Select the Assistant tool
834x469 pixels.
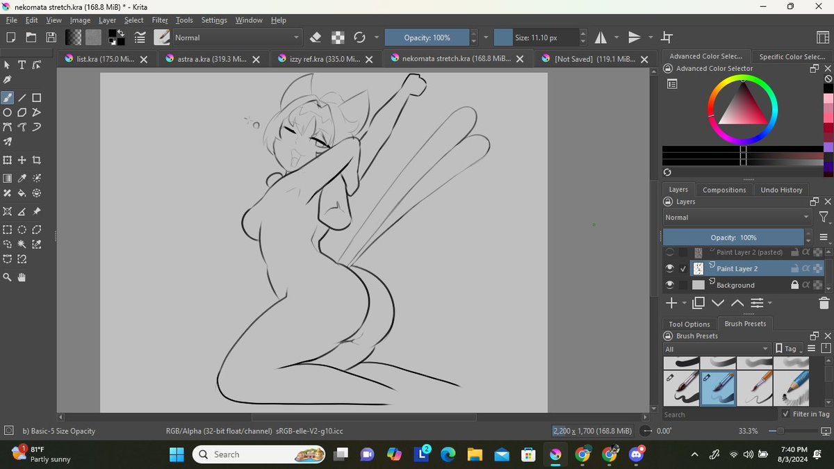pos(8,211)
